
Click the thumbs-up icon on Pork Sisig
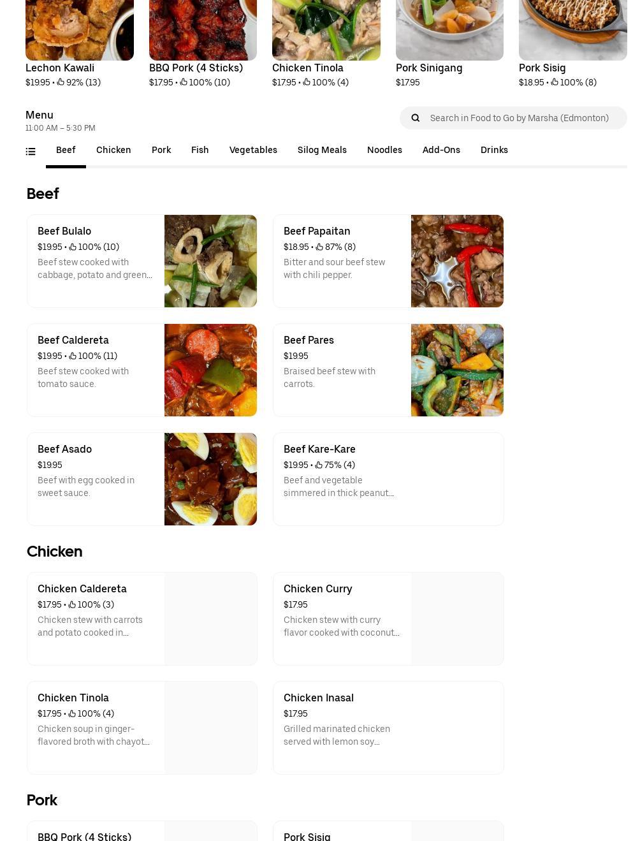554,82
